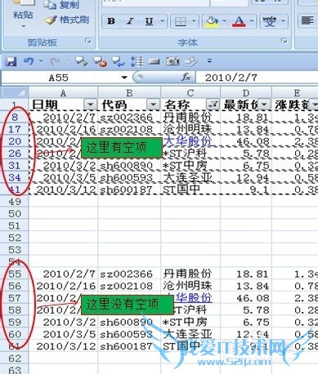Open the font color dropdown arrow
The height and width of the screenshot is (374, 318).
click(252, 21)
